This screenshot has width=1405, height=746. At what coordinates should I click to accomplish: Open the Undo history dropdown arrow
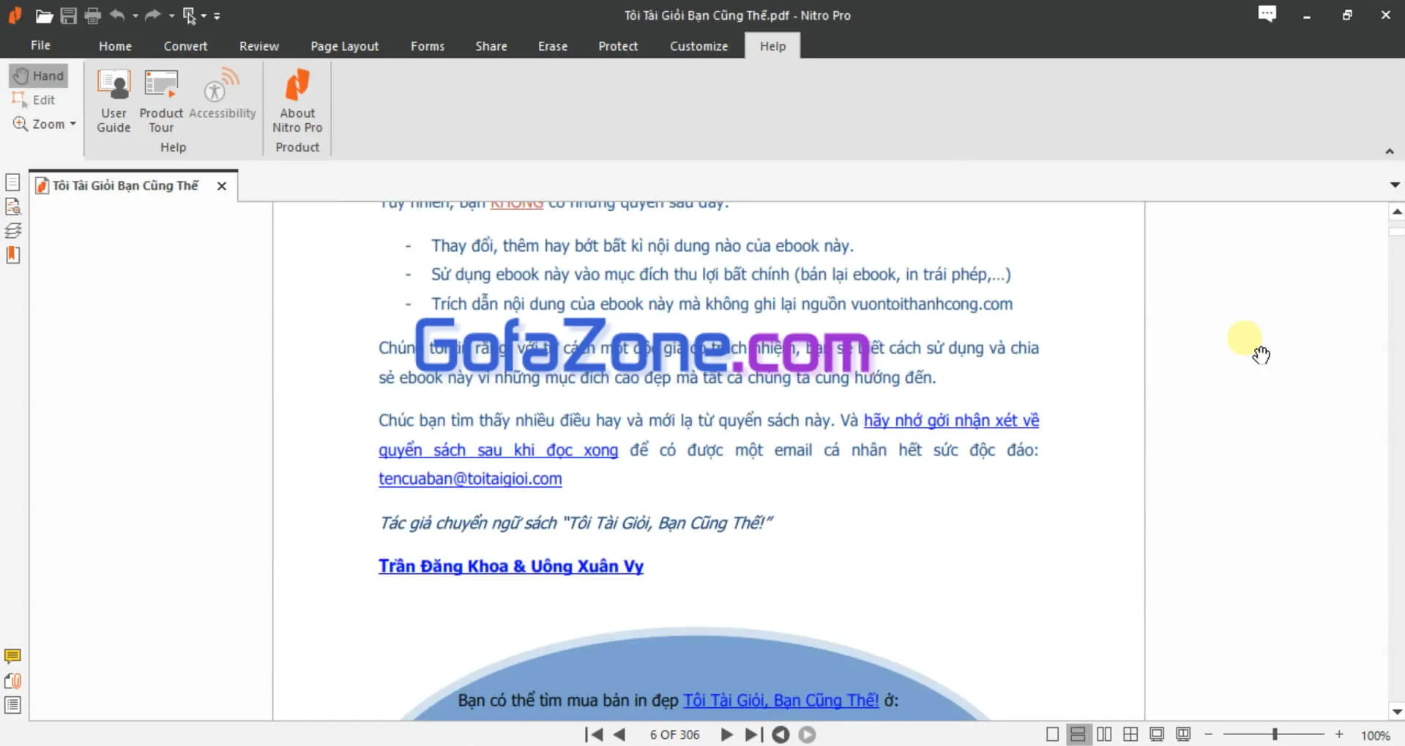coord(135,15)
